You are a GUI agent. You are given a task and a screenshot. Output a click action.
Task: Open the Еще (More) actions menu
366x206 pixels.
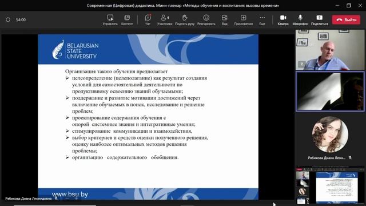(262, 20)
